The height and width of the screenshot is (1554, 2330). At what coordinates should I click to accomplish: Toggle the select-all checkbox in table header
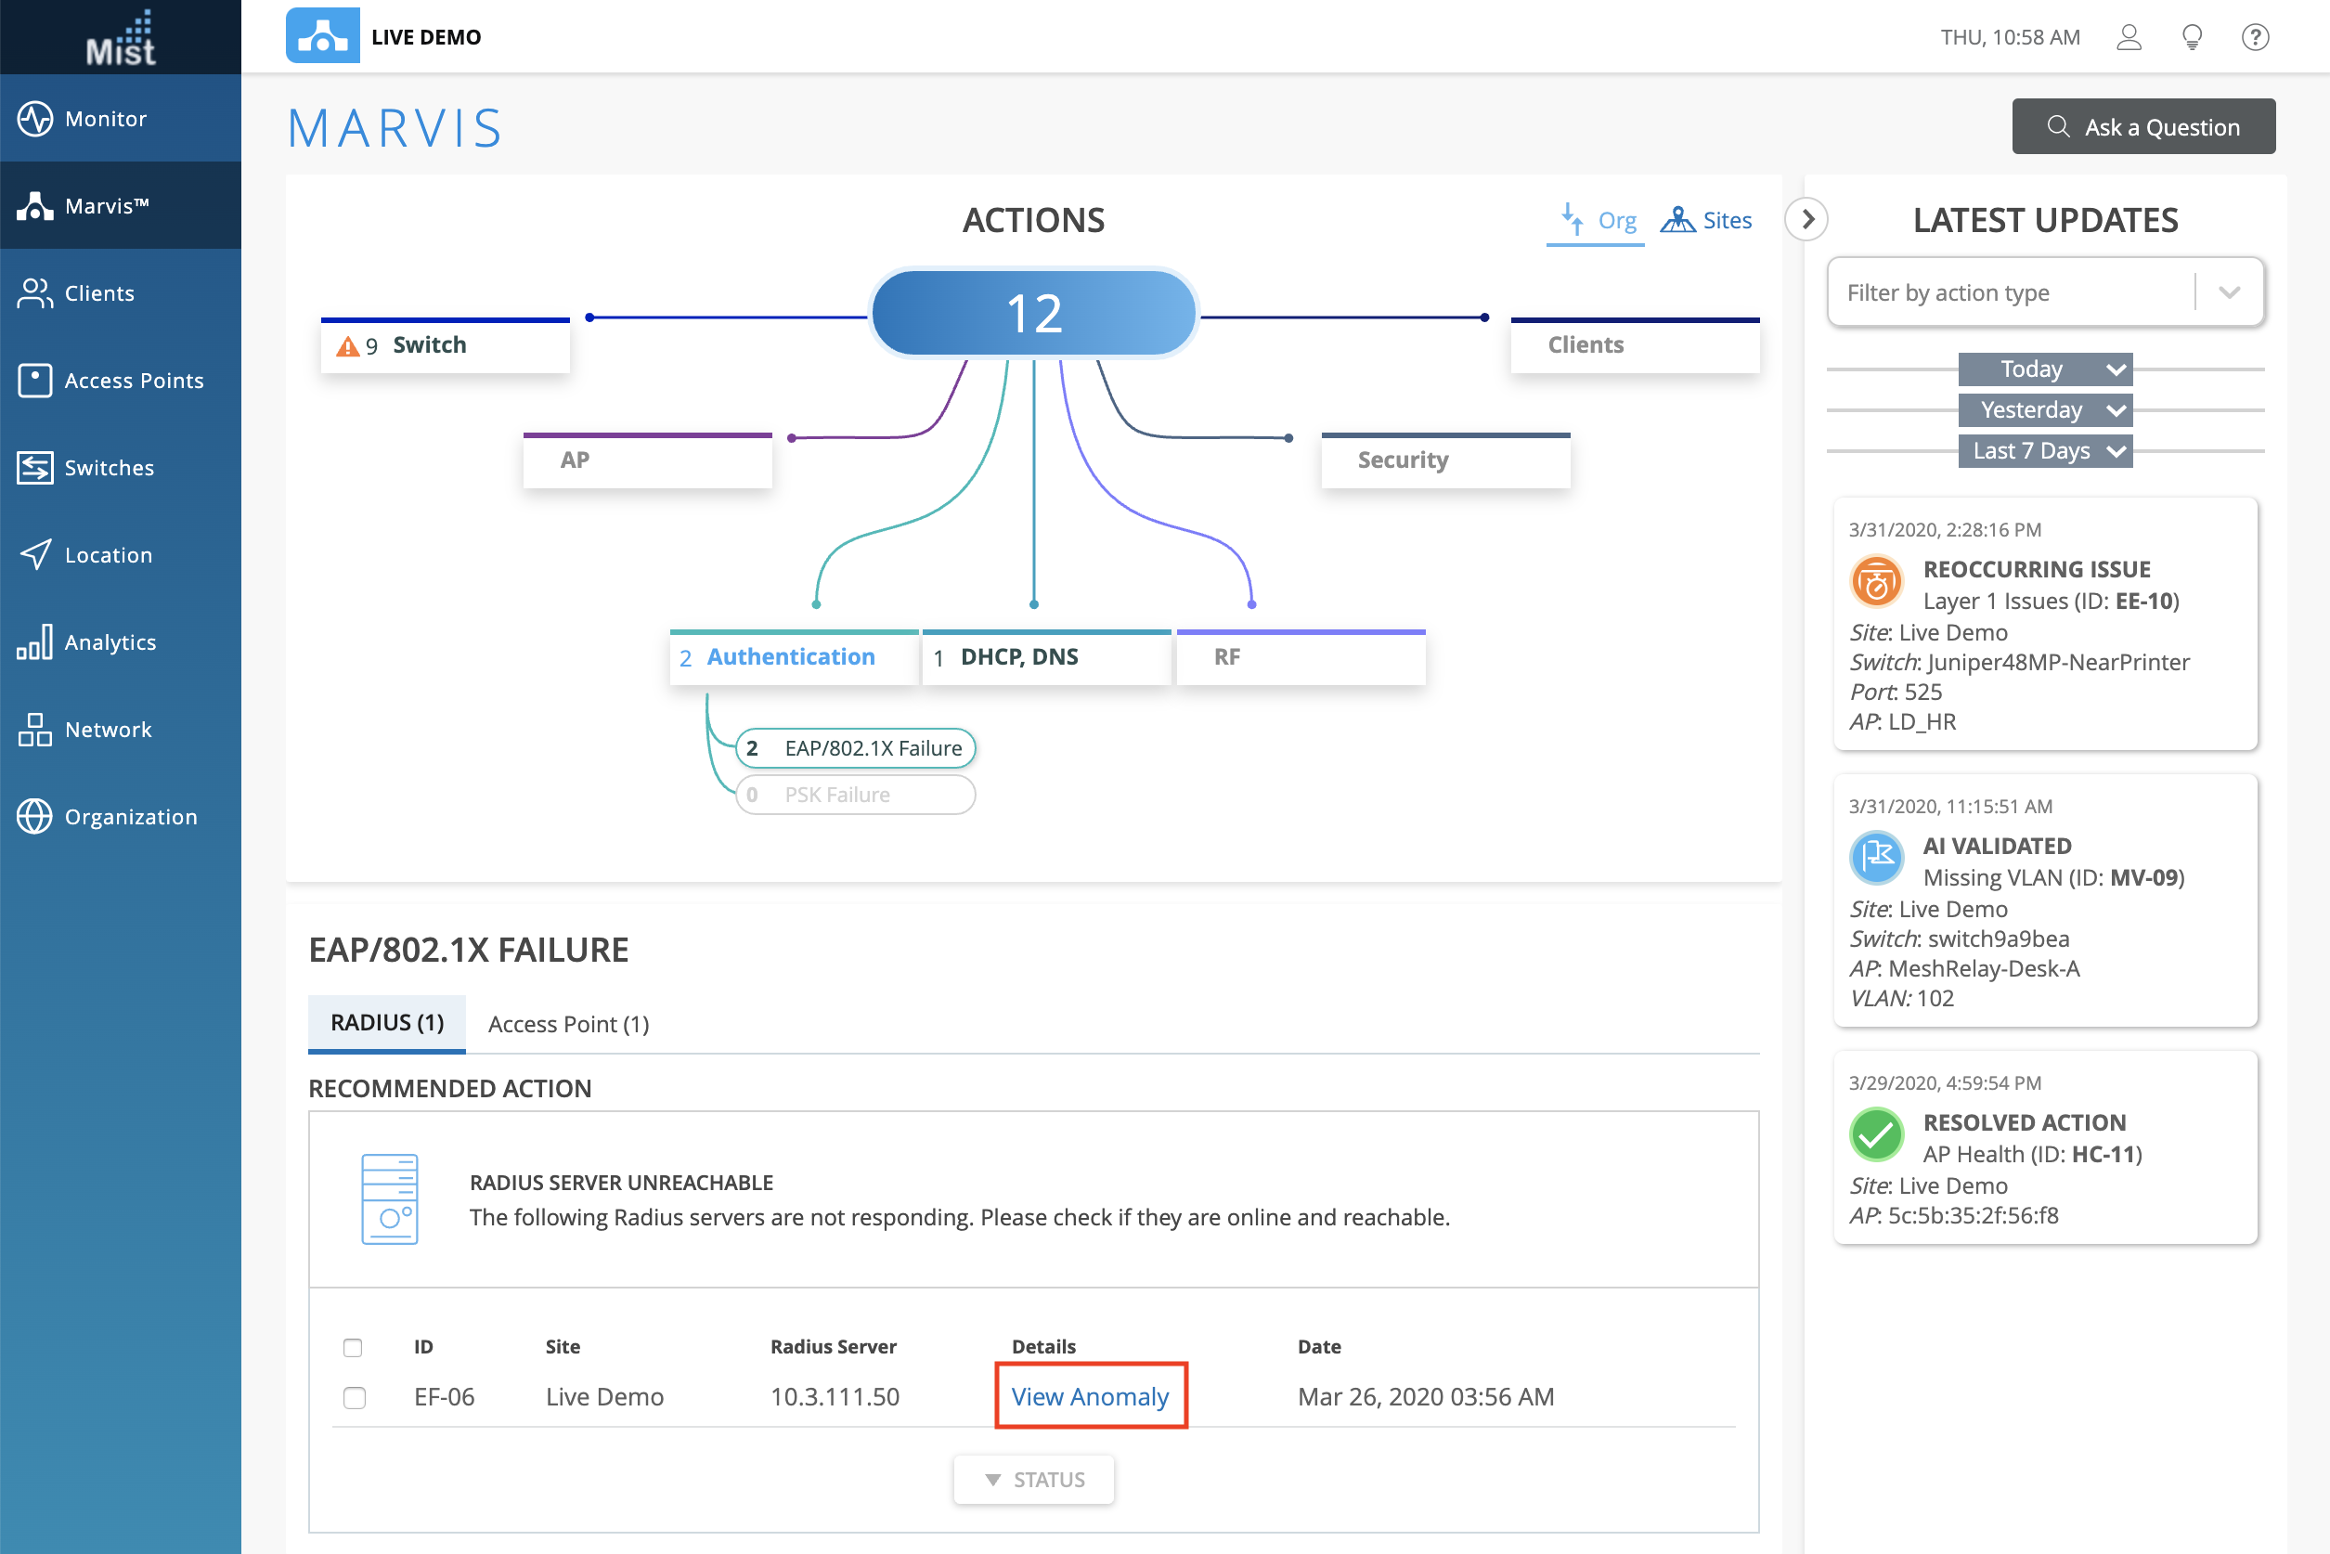point(353,1347)
